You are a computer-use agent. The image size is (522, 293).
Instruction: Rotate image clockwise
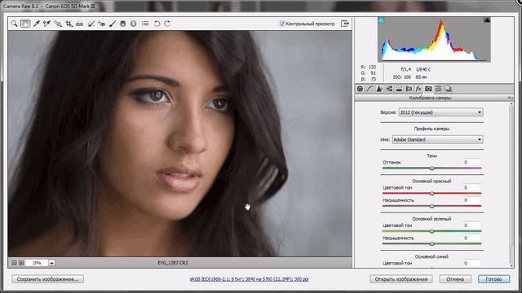(x=167, y=24)
